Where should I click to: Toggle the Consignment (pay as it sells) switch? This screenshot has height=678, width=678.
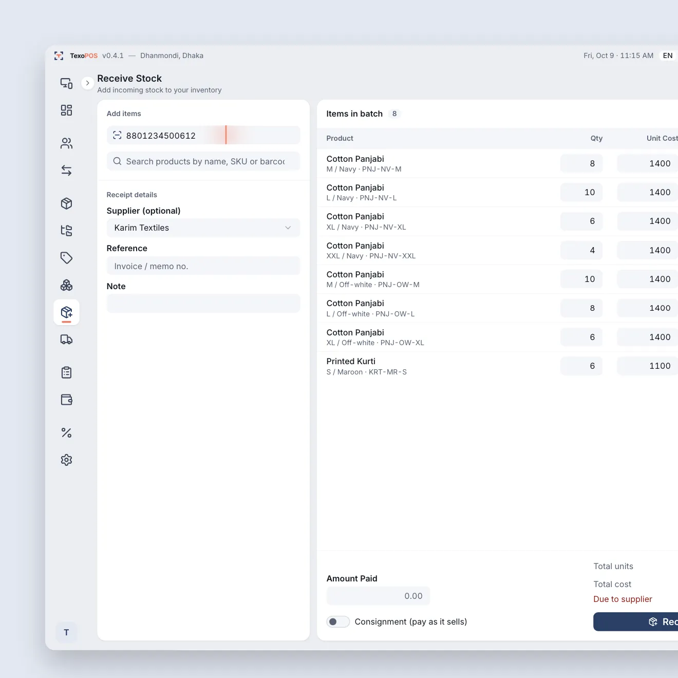point(338,621)
